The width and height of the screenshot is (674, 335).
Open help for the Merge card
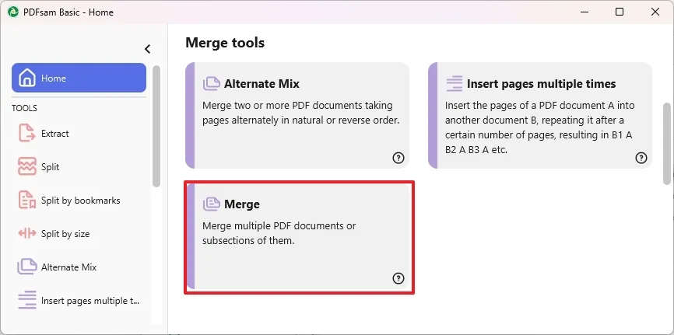[x=398, y=278]
